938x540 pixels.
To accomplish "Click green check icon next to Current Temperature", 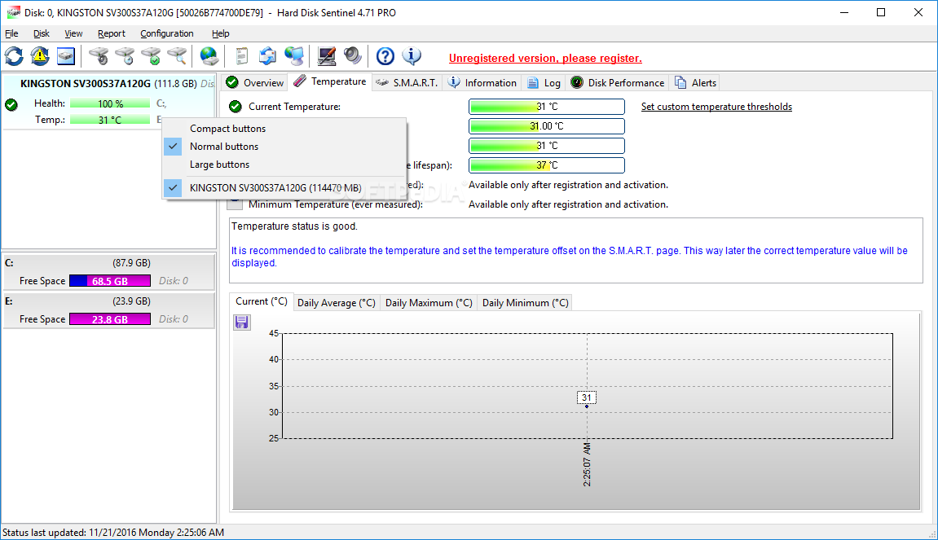I will [236, 107].
